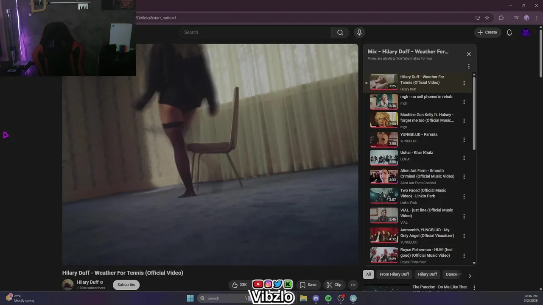Open options for 'The Paradox' recommended video

(474, 288)
